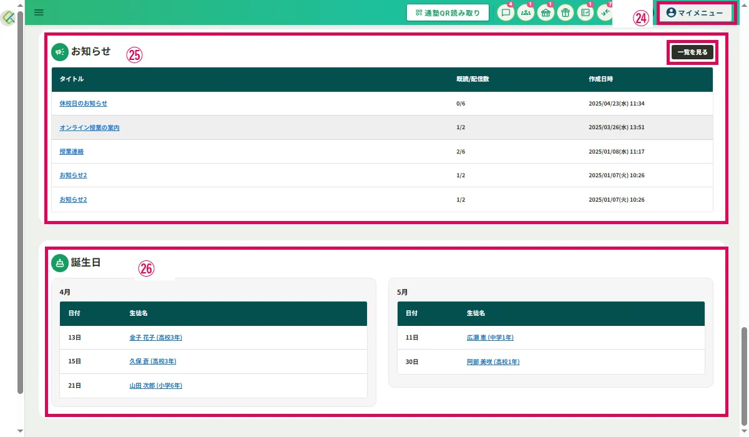The height and width of the screenshot is (437, 749).
Task: Open student 広瀬 恵 profile link
Action: click(x=490, y=338)
